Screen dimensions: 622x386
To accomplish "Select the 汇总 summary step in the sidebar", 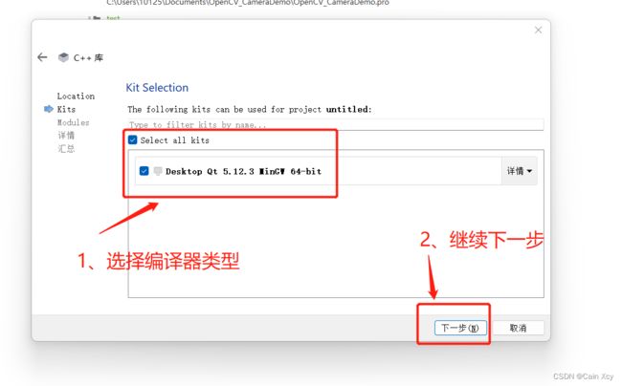I will tap(66, 148).
